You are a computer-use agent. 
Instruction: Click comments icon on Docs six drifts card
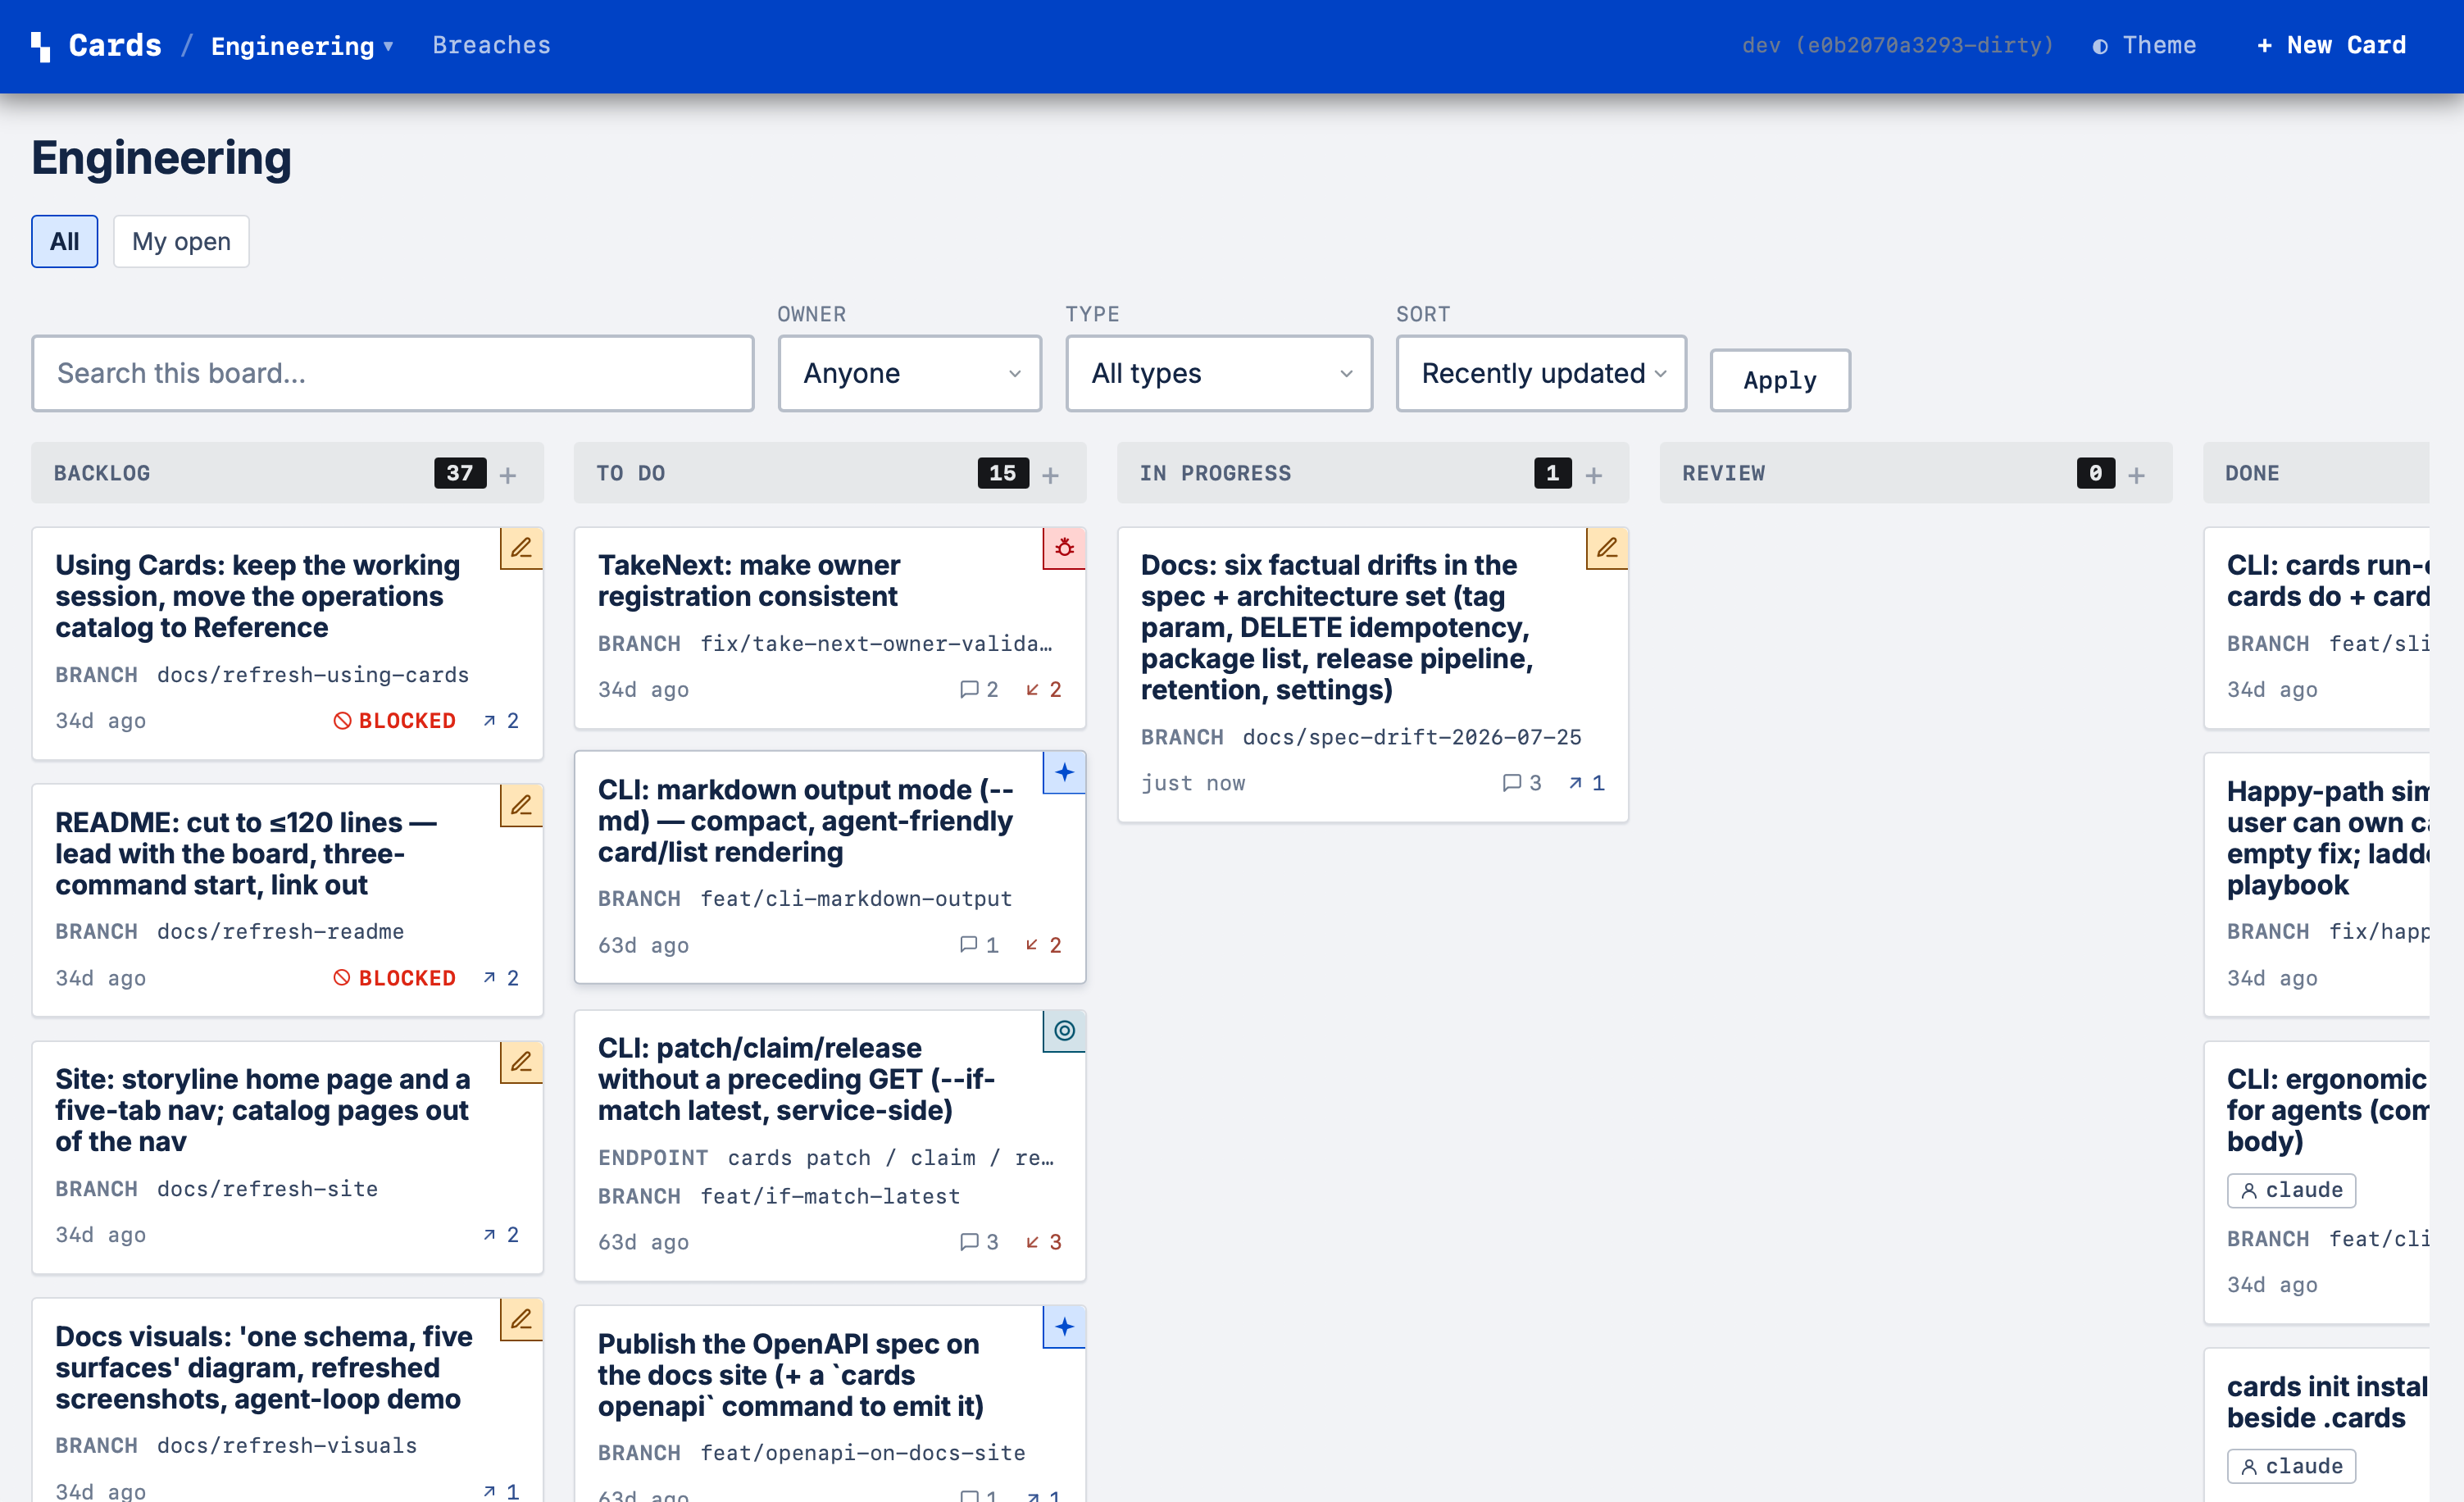1511,783
